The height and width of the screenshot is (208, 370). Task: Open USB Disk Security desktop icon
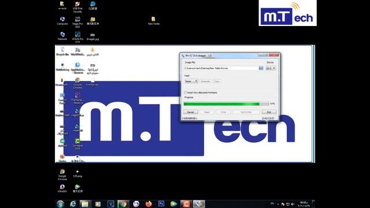point(77,7)
